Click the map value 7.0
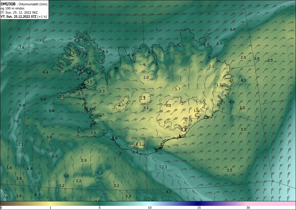The height and width of the screenshot is (210, 296). point(16,121)
